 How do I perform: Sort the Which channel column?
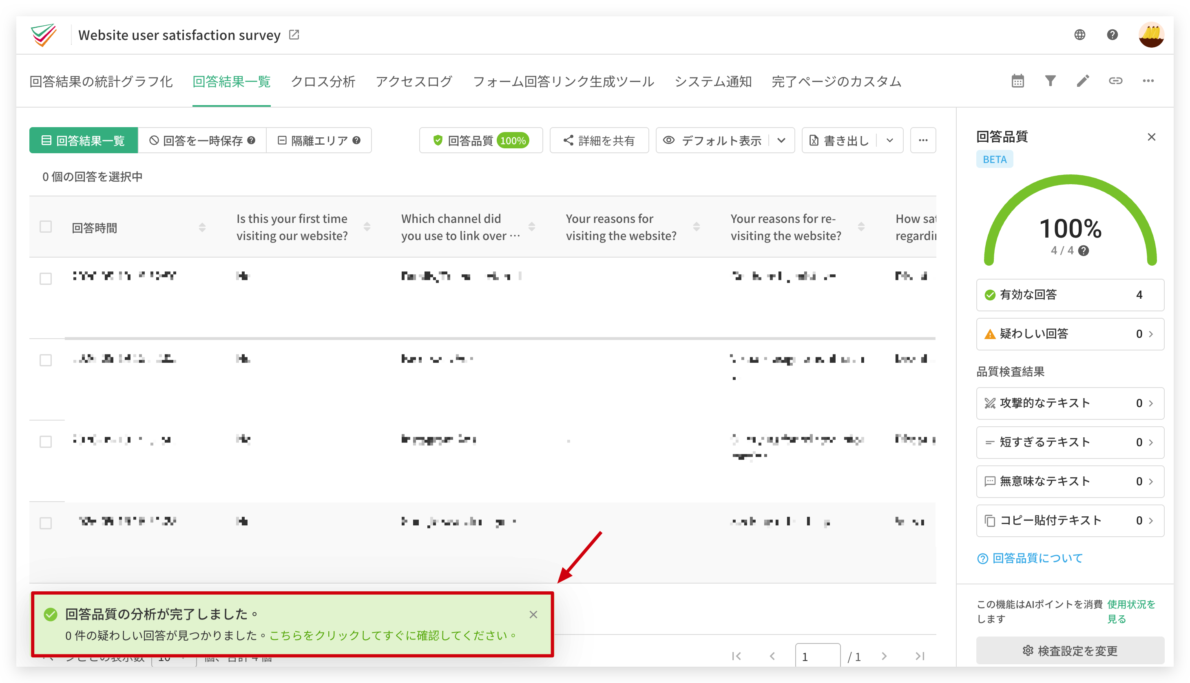531,227
